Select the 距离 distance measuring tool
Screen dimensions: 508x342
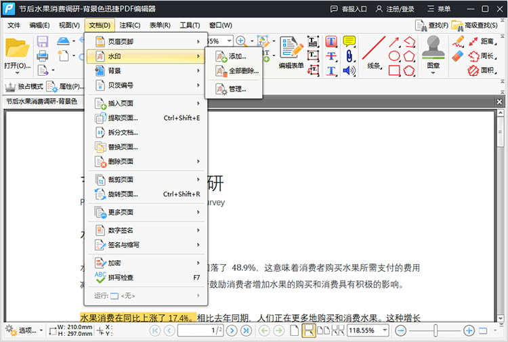point(482,41)
